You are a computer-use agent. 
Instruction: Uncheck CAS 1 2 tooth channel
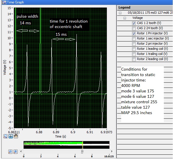134,23
